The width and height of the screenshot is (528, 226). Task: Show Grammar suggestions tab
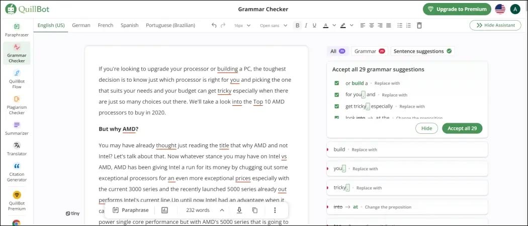370,51
